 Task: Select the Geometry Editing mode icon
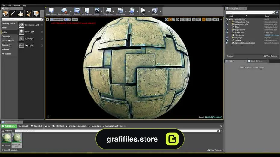pos(36,14)
